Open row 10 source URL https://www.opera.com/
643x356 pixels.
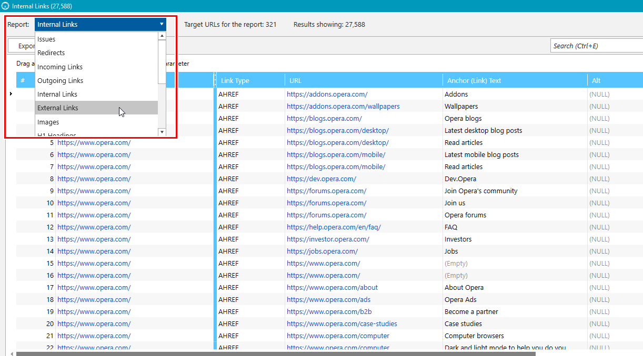(94, 203)
